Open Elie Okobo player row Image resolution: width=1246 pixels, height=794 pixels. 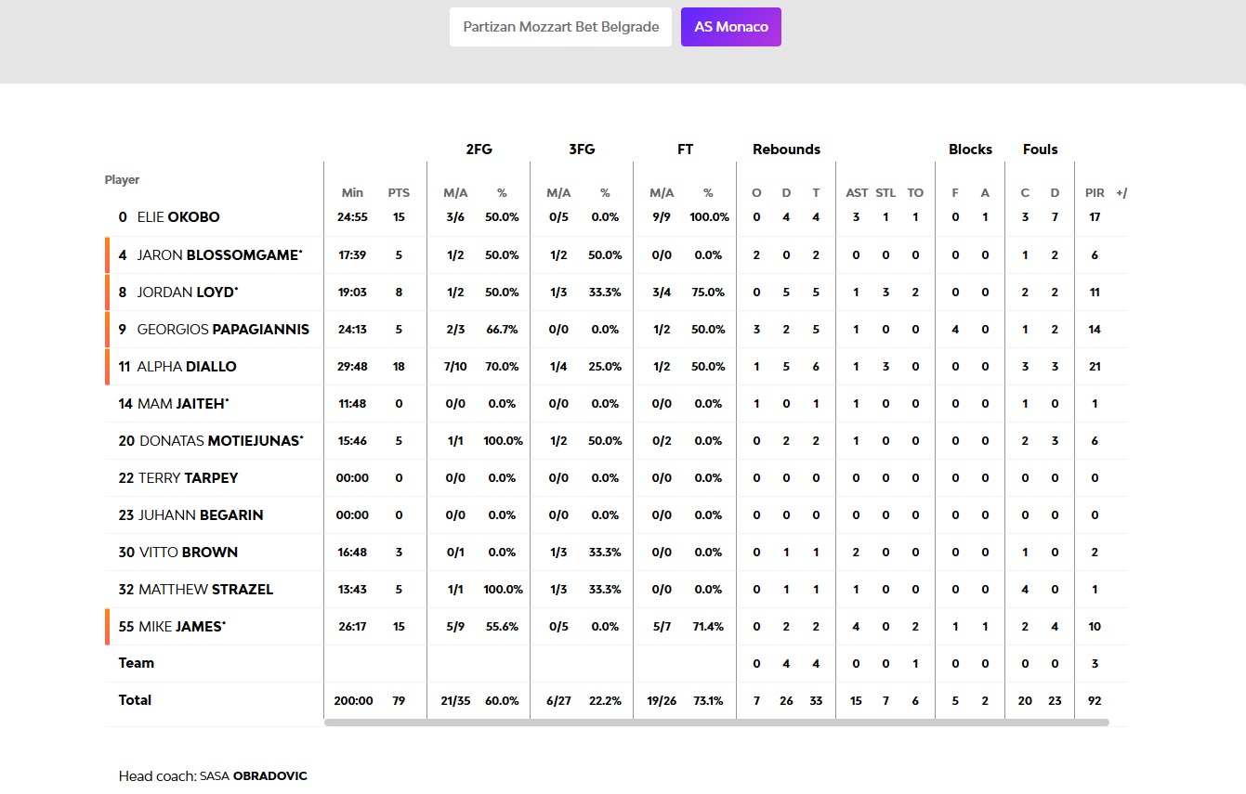(x=177, y=217)
